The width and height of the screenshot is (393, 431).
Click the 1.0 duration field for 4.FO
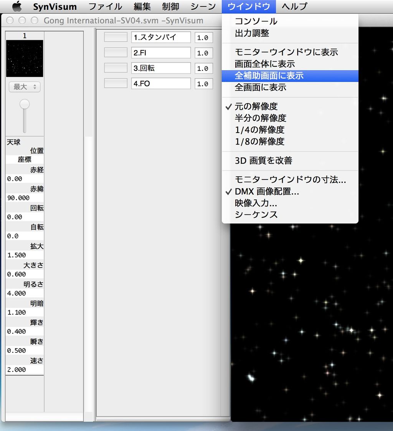click(x=204, y=84)
